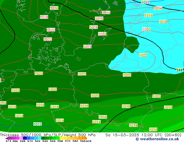
Task: Click the legend value 534
Action: [45, 141]
